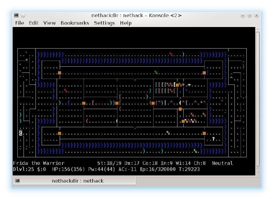Click the 'St:18/19' strength value
This screenshot has width=273, height=199.
[109, 163]
